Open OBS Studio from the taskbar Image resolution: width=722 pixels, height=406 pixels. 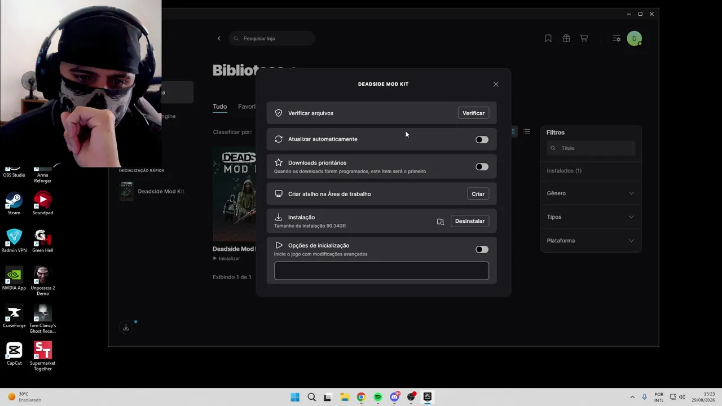(411, 397)
